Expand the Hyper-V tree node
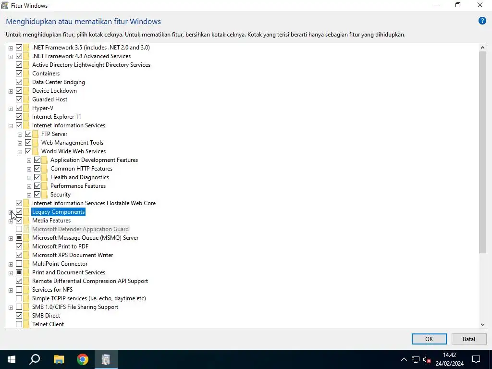This screenshot has width=492, height=369. (x=11, y=109)
